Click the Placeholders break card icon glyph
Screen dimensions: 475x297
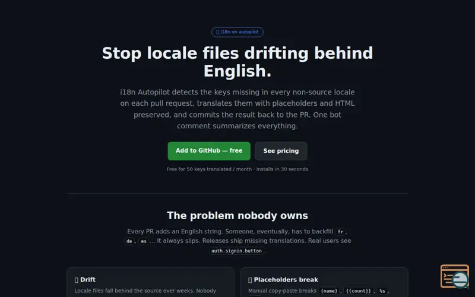[250, 280]
